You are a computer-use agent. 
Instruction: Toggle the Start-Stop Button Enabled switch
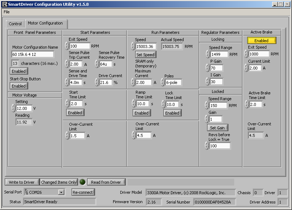(18, 86)
